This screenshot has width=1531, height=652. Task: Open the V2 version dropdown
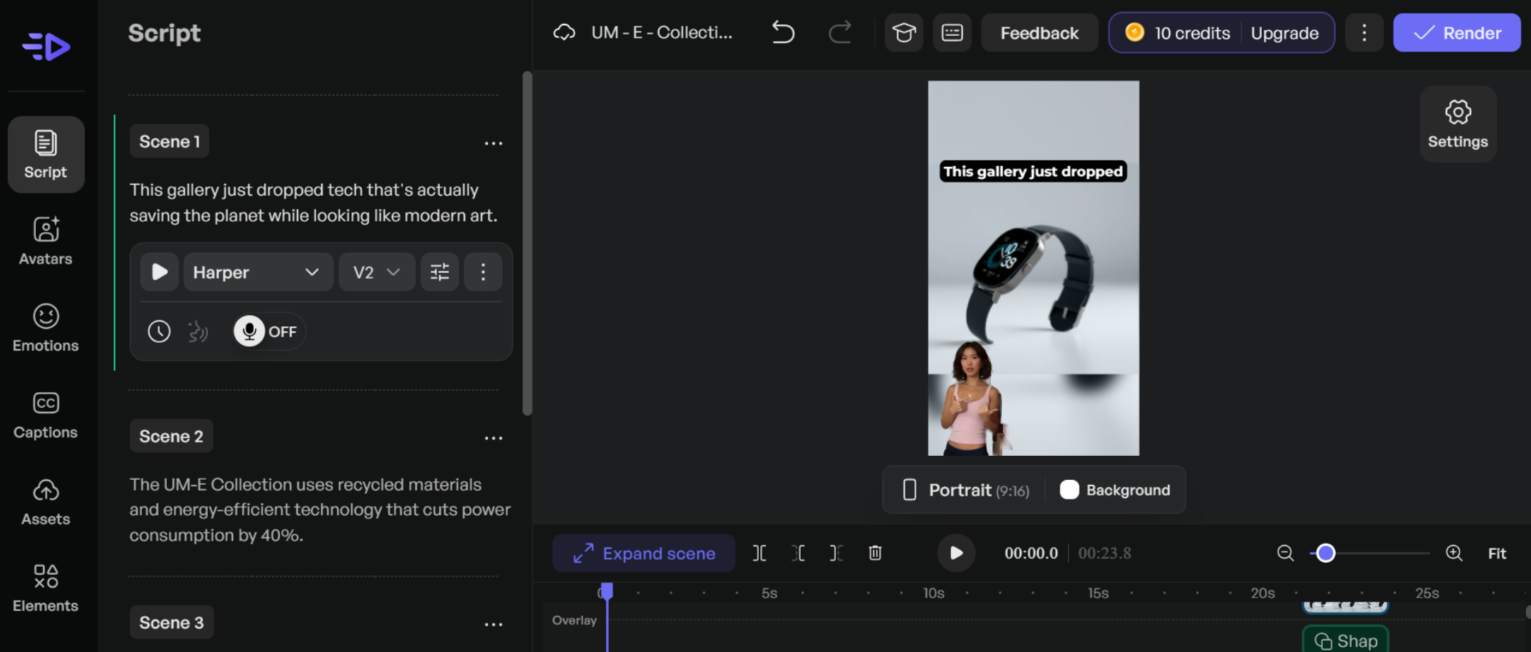point(376,272)
